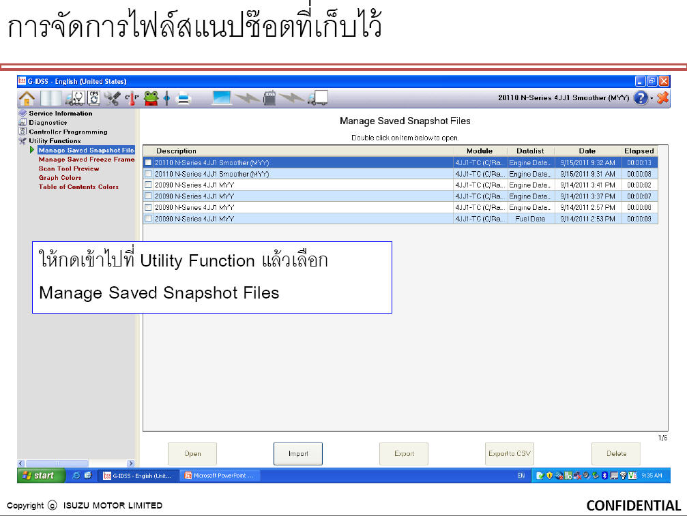Switch to Microsoft PowerPoint taskbar button
Viewport: 687px width, 516px height.
coord(220,476)
